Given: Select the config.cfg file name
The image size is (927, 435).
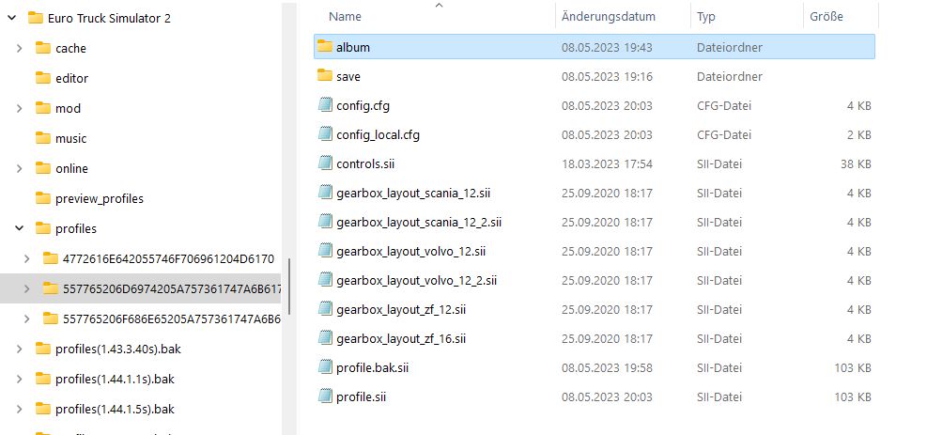Looking at the screenshot, I should tap(363, 106).
